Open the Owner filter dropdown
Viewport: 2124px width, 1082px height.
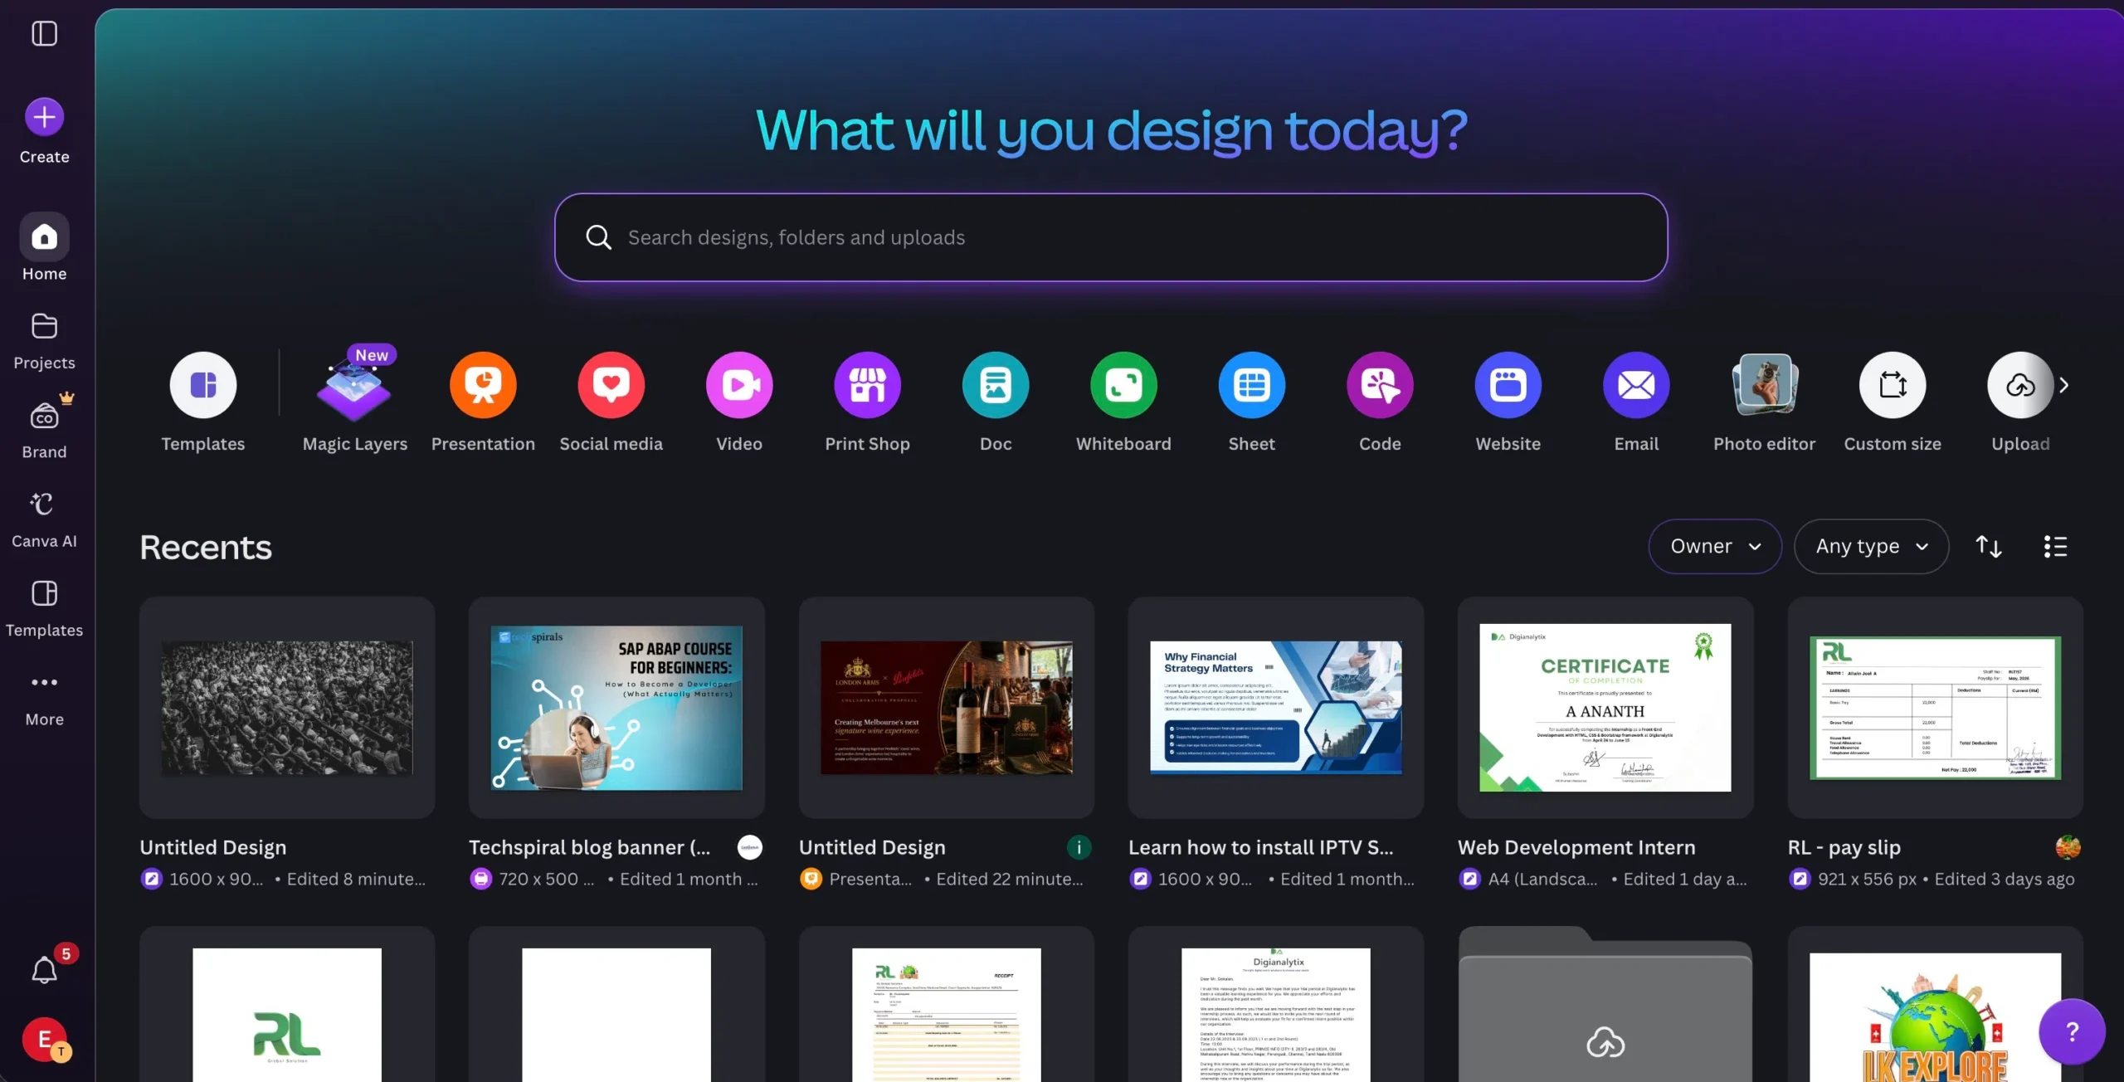coord(1714,546)
